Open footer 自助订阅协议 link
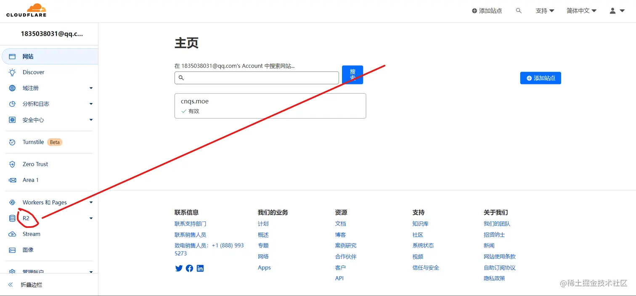Viewport: 636px width, 296px height. coord(500,267)
